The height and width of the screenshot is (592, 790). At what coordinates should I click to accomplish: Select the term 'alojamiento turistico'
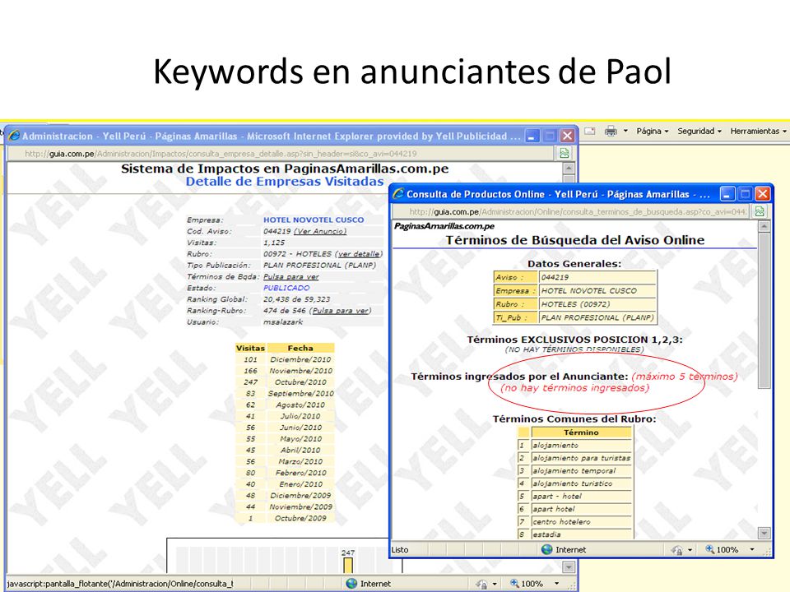[582, 483]
